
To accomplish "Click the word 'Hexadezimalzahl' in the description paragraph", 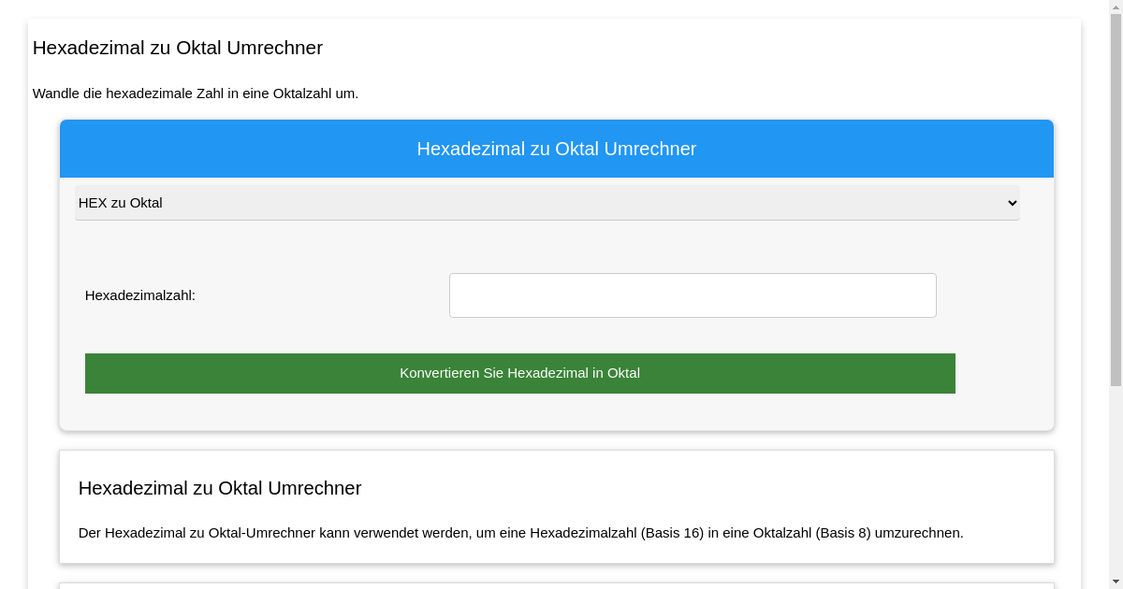I will point(582,533).
